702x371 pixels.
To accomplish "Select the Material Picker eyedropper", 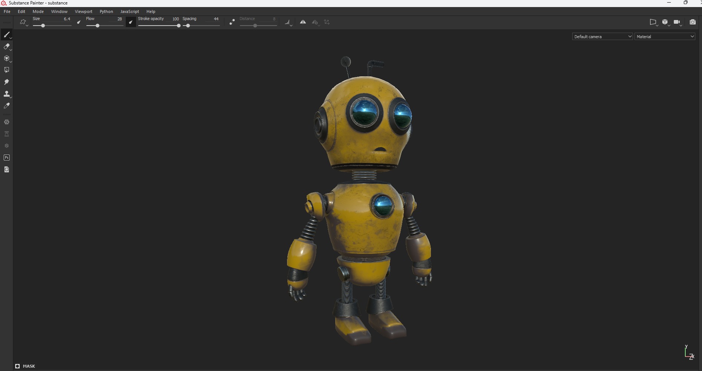I will (x=6, y=106).
